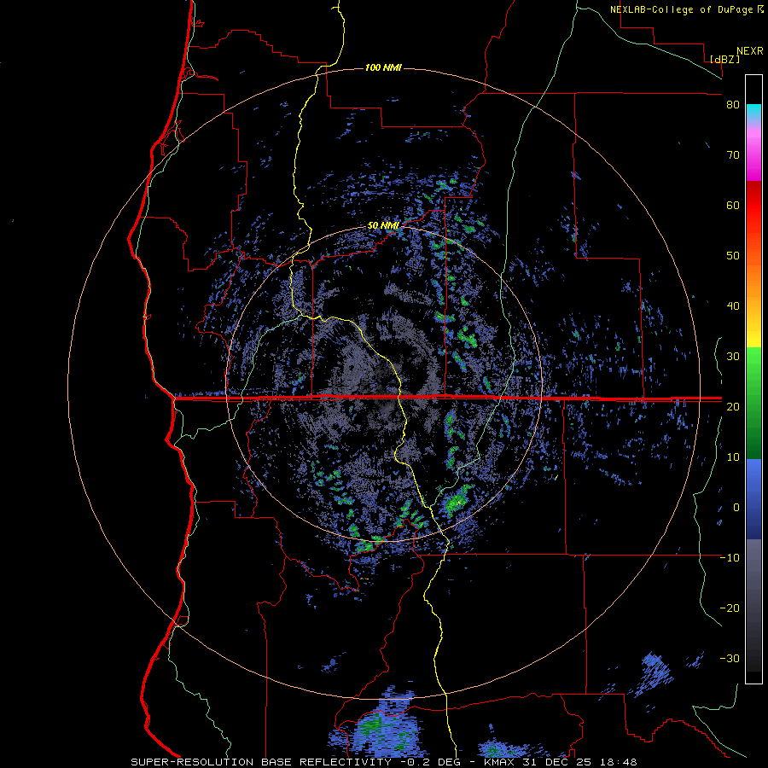768x768 pixels.
Task: Click the 70 value on dBZ scale
Action: point(733,155)
